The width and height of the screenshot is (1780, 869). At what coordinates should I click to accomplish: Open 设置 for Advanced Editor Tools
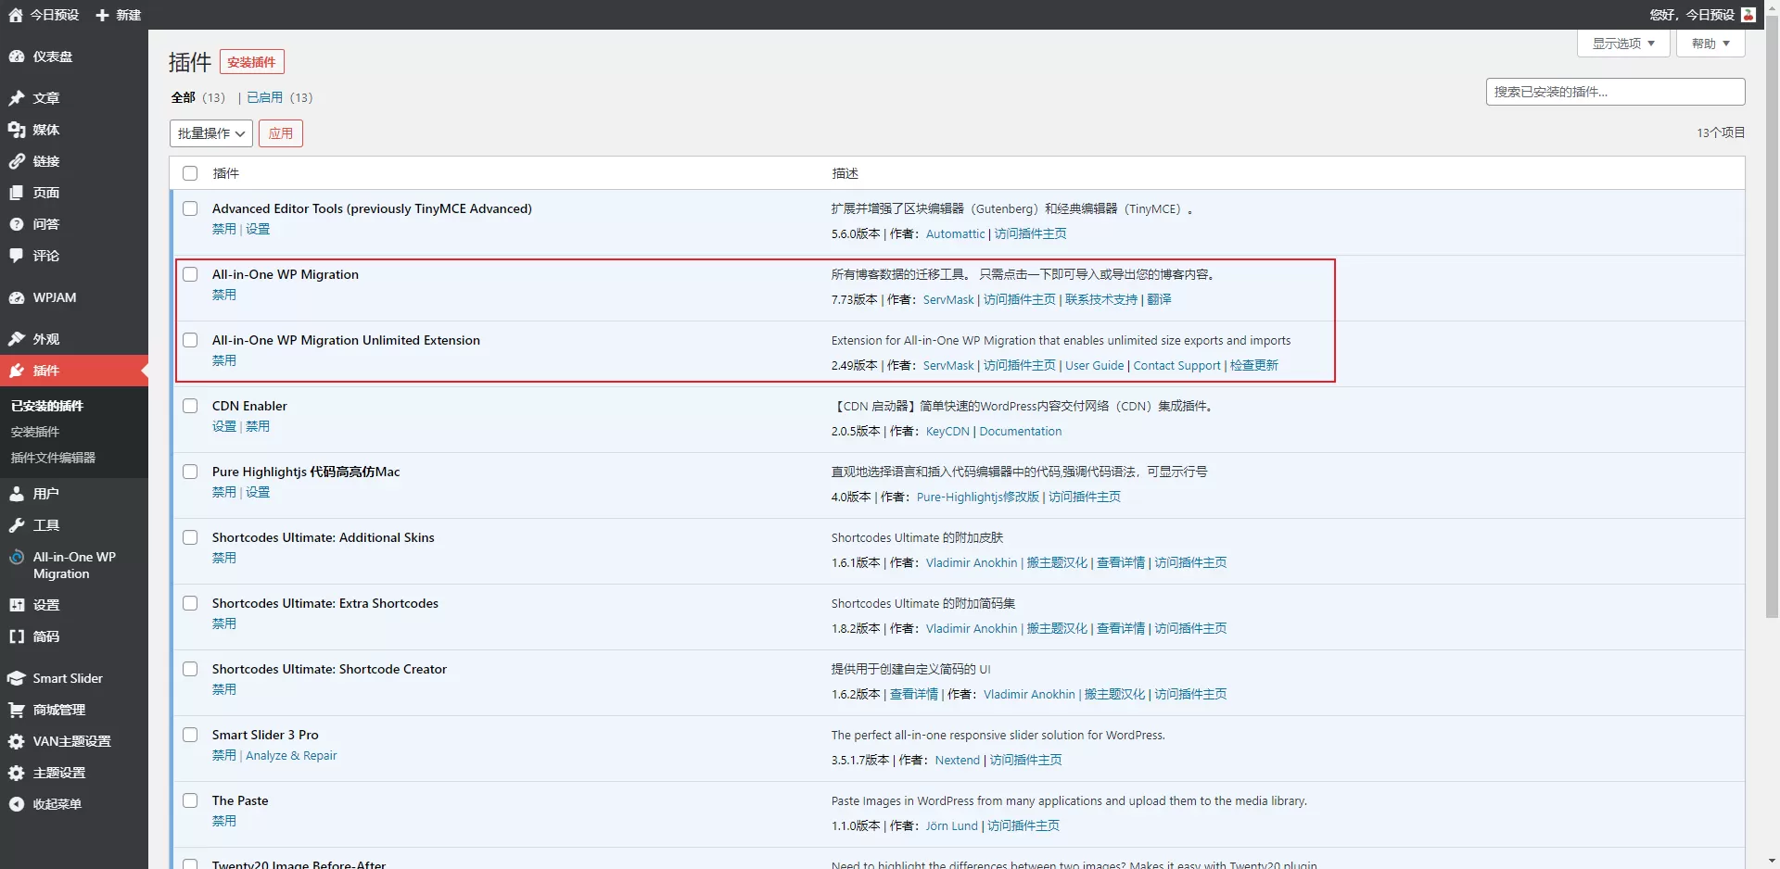[x=258, y=229]
